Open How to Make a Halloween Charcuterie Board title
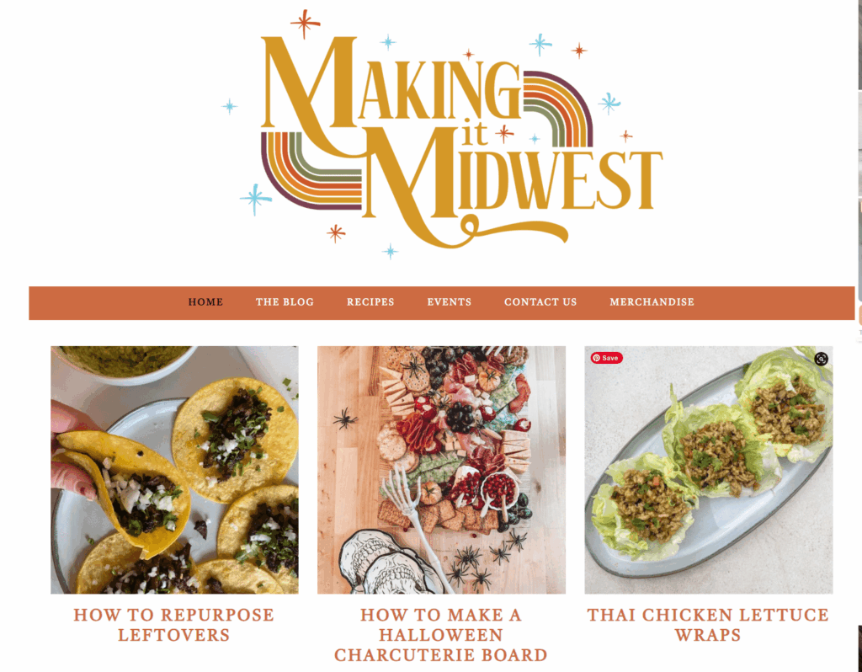 click(441, 635)
